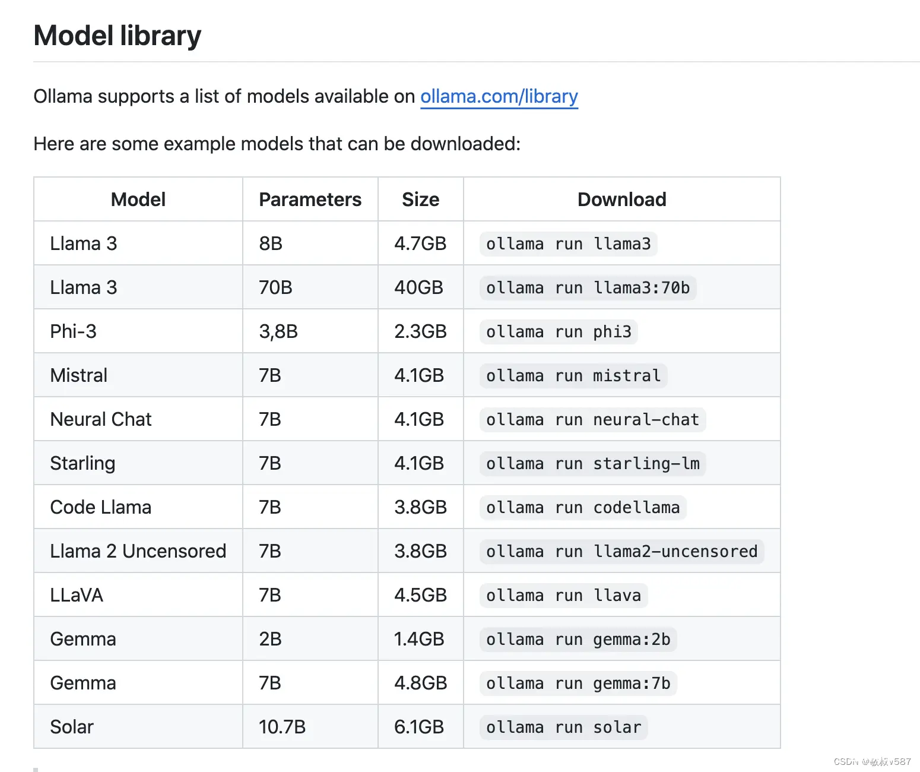Viewport: 920px width, 772px height.
Task: Click the Model column header
Action: tap(138, 200)
